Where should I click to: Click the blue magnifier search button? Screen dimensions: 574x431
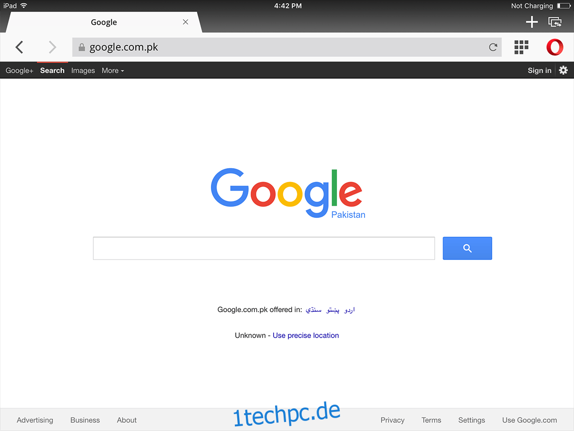coord(467,248)
